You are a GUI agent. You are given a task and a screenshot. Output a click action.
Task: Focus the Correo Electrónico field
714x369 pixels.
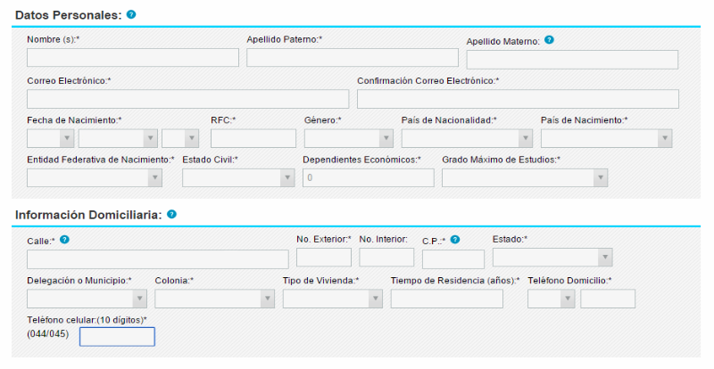point(187,99)
